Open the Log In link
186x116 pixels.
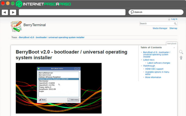pyautogui.click(x=174, y=19)
